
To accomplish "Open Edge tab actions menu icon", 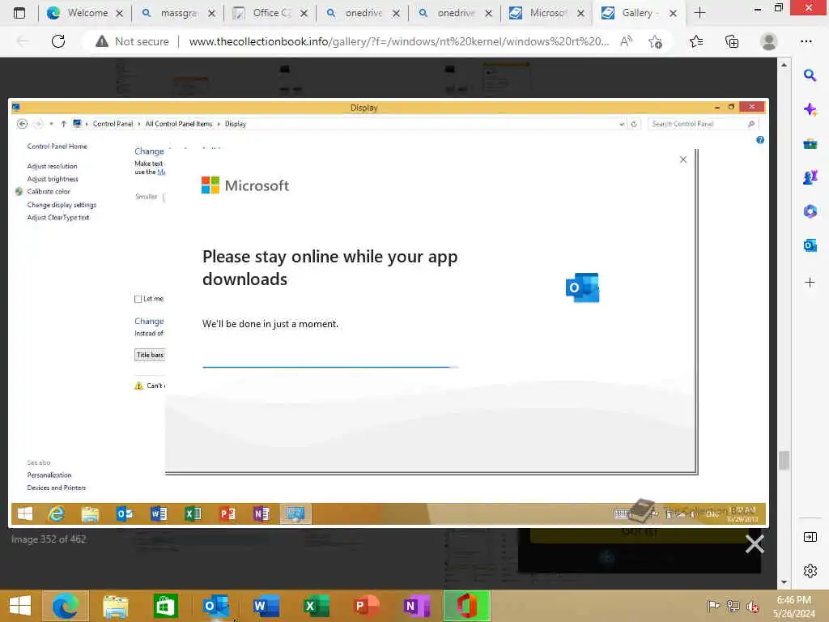I will pyautogui.click(x=19, y=13).
